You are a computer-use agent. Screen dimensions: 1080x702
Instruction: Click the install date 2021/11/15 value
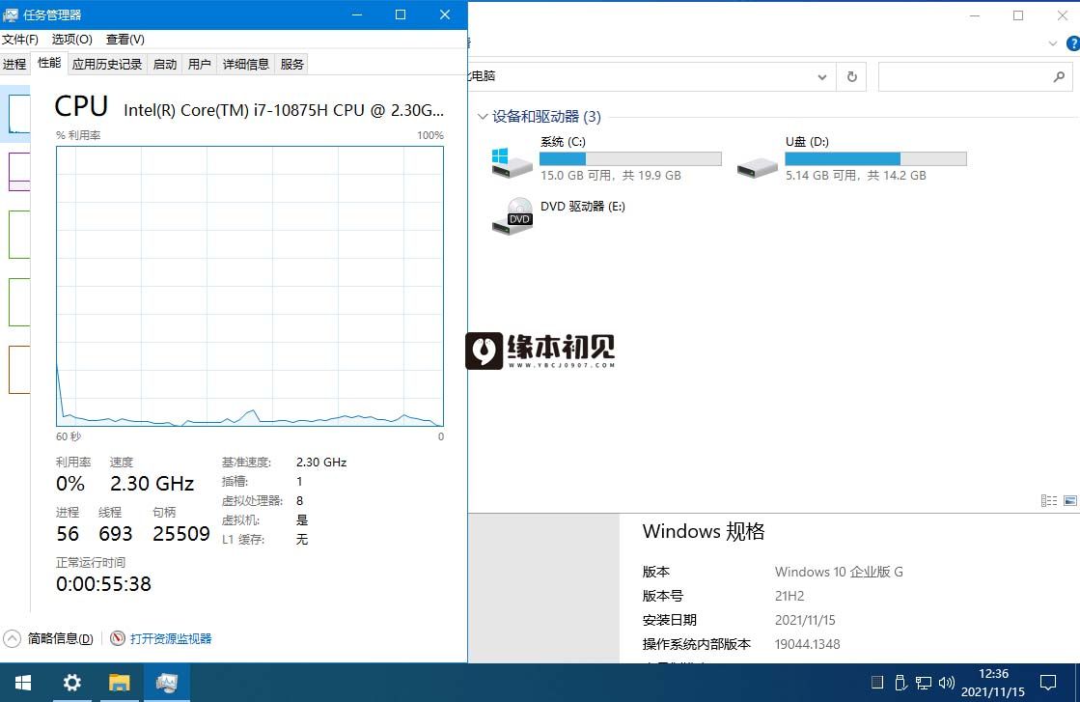click(805, 620)
